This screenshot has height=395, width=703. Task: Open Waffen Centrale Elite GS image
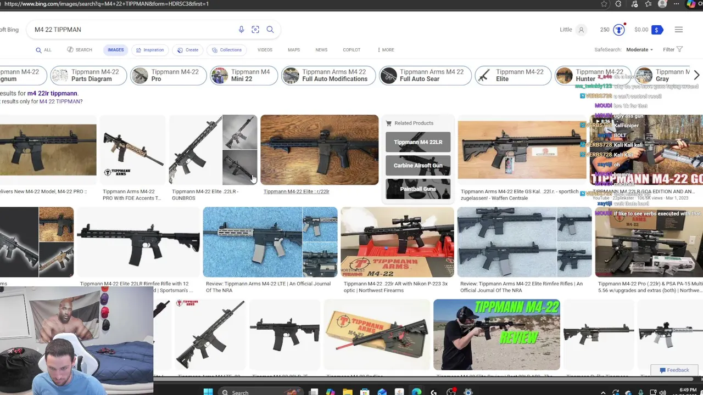pos(522,150)
